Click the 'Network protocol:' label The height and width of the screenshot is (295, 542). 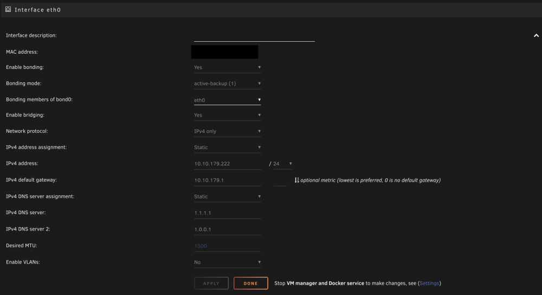click(27, 131)
